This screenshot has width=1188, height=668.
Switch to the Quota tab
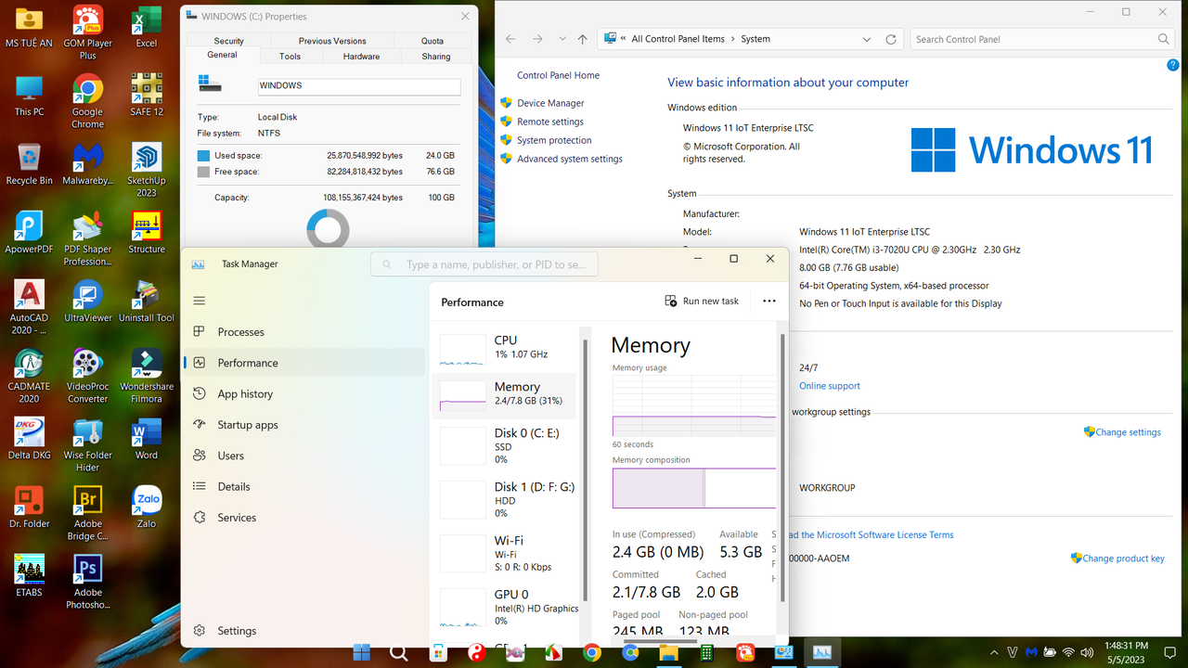(433, 41)
